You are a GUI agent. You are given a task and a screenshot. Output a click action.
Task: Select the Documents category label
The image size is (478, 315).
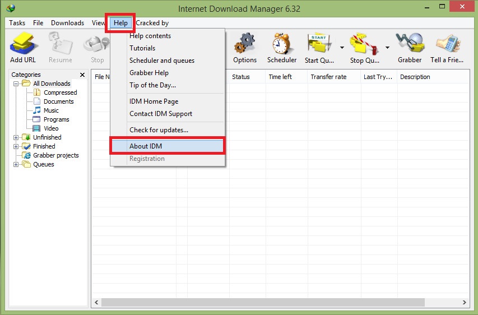coord(58,101)
